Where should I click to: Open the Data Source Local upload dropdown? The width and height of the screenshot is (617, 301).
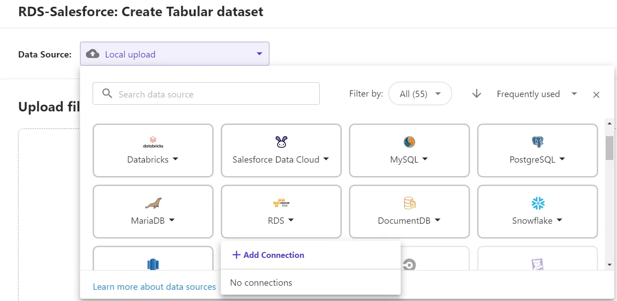point(174,54)
